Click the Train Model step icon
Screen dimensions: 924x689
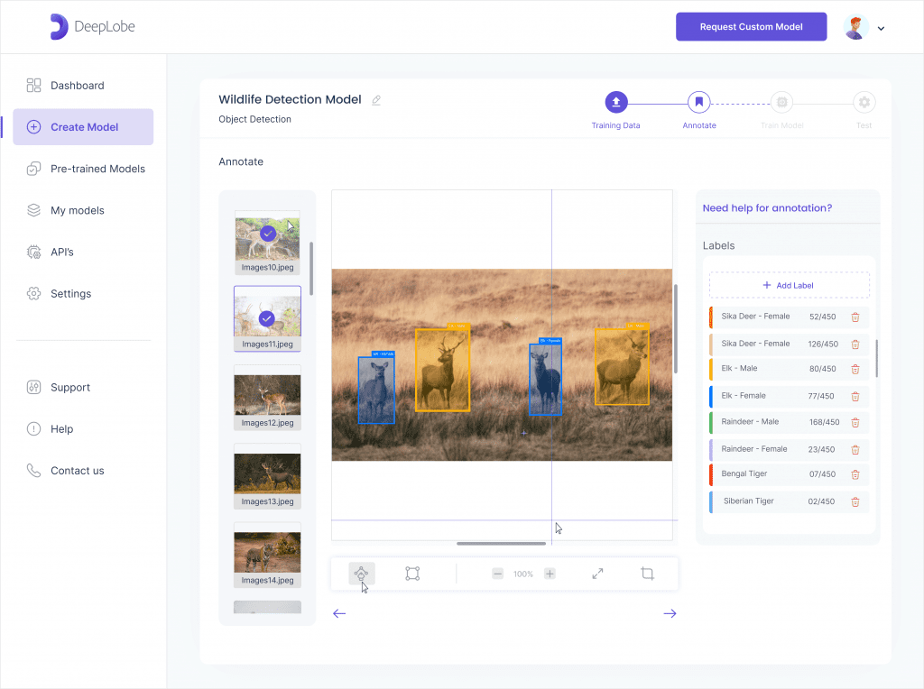point(782,103)
